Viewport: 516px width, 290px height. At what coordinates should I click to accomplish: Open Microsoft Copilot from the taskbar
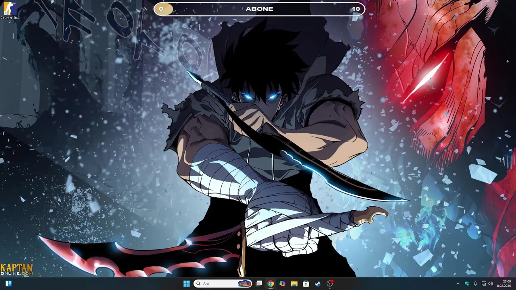[x=282, y=284]
